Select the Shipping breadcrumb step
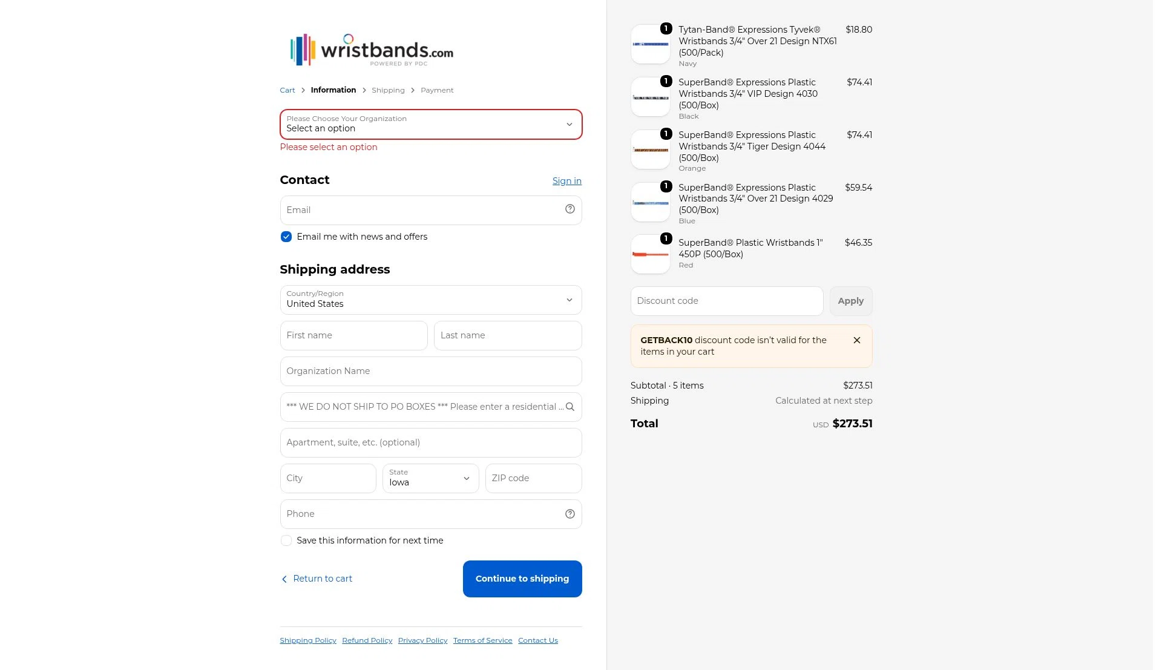This screenshot has height=670, width=1162. point(388,90)
